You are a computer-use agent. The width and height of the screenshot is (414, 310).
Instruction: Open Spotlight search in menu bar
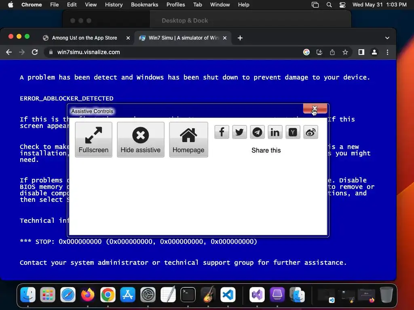coord(329,5)
